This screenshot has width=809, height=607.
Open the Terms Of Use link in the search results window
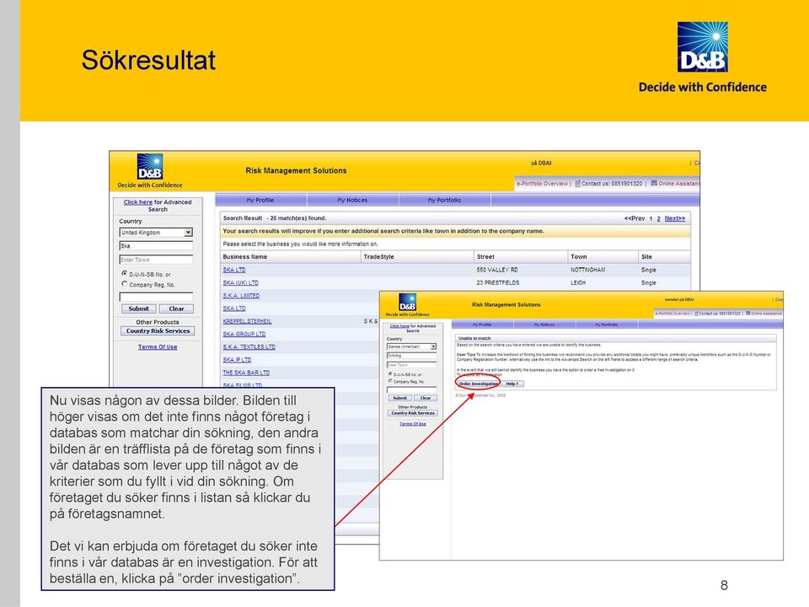pyautogui.click(x=158, y=346)
